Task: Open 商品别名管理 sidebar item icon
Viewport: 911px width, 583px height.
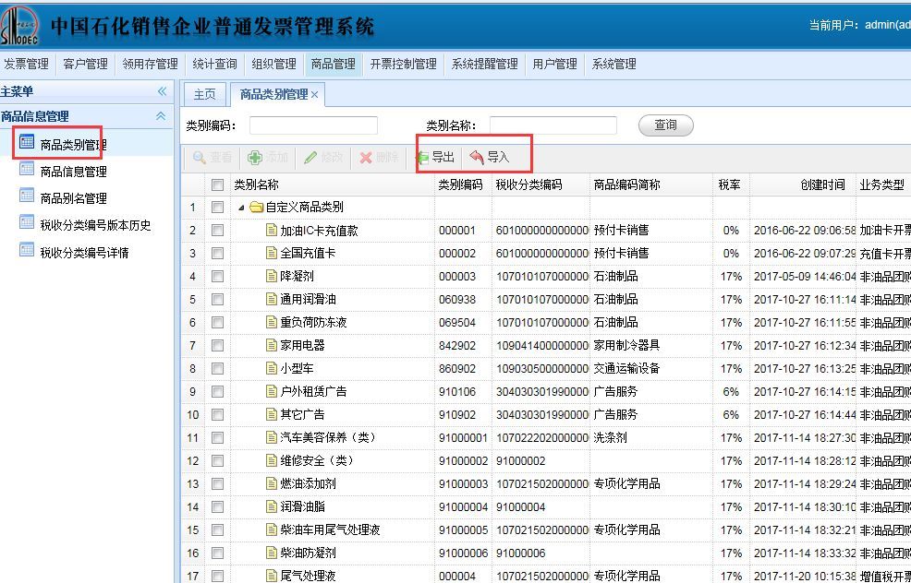Action: (x=27, y=196)
